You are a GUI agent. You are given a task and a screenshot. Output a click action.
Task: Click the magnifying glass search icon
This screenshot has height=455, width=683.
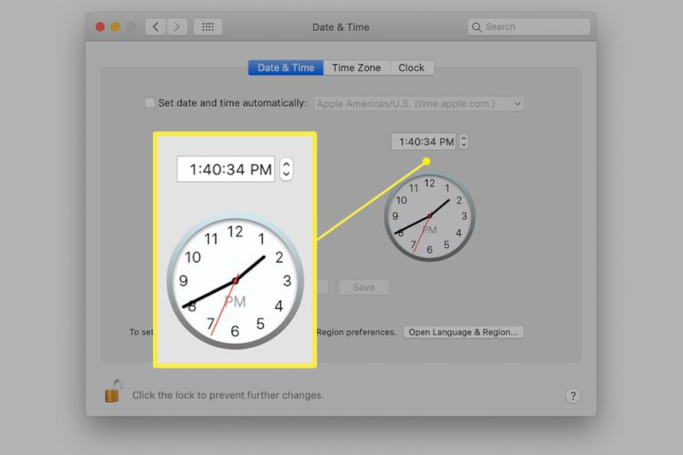tap(476, 27)
